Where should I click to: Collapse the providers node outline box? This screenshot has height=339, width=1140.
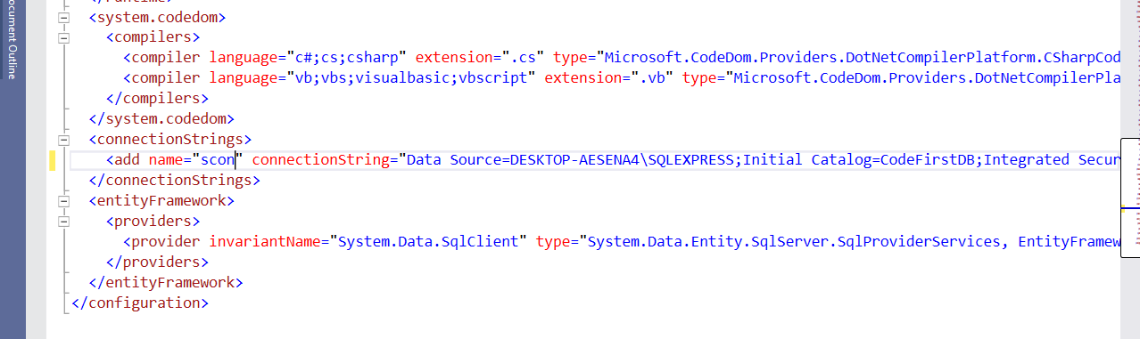coord(63,222)
